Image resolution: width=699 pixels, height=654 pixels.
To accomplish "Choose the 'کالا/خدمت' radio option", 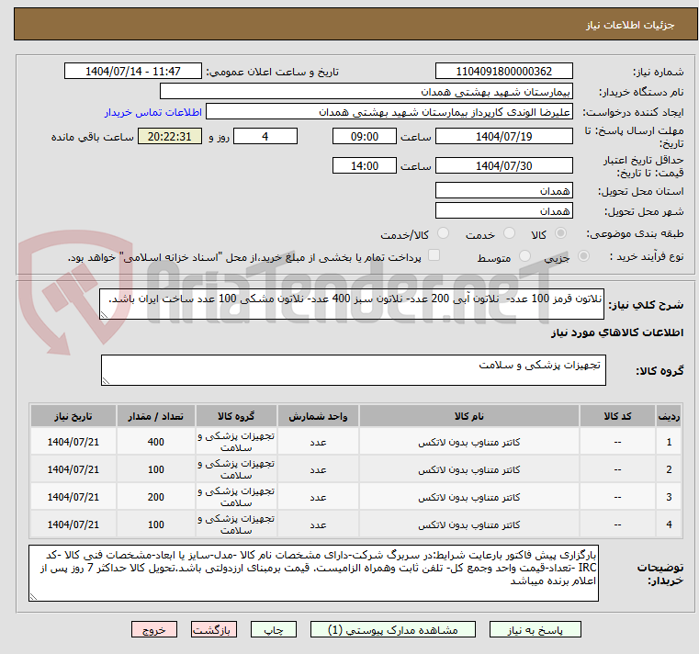I will (x=443, y=234).
